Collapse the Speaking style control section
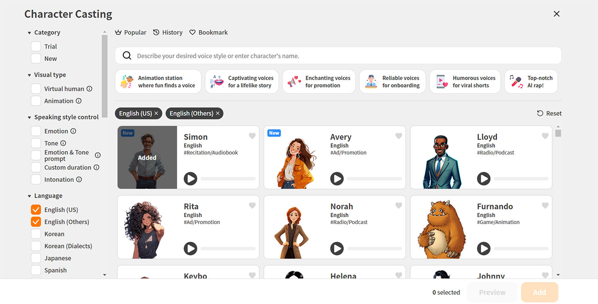The width and height of the screenshot is (598, 304). 29,117
